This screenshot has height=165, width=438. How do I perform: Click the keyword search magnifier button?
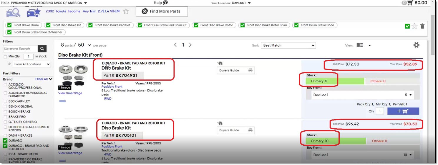pyautogui.click(x=42, y=49)
